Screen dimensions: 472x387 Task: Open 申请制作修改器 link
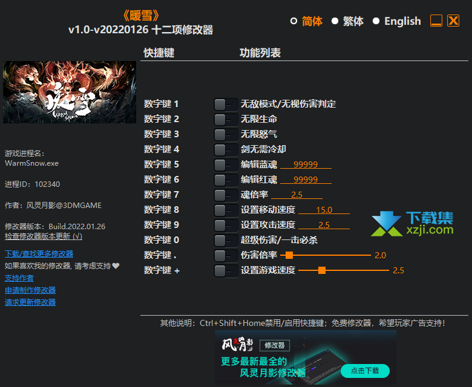(30, 290)
